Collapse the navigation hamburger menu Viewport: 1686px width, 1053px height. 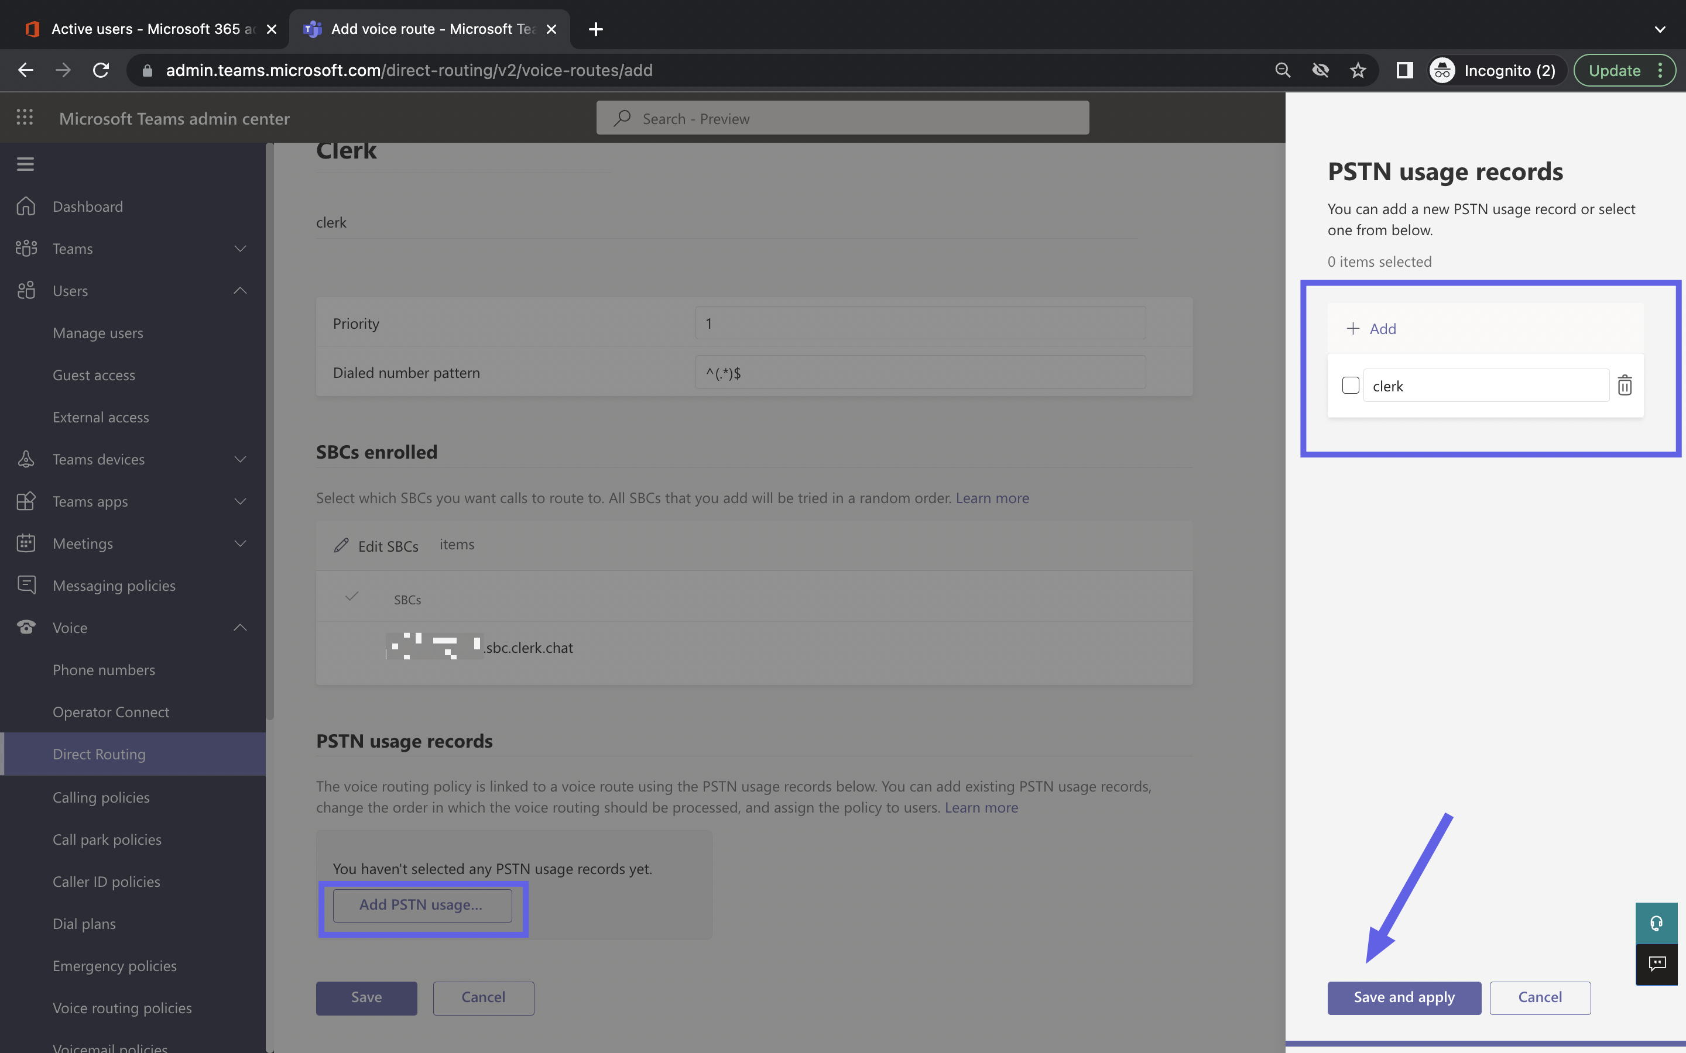tap(26, 164)
